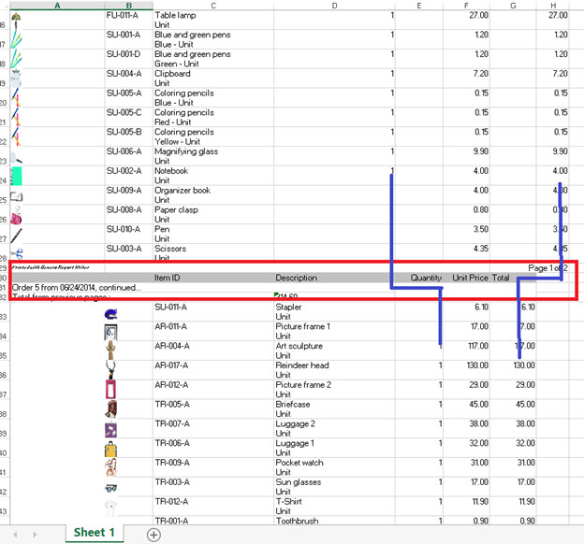Viewport: 584px width, 544px height.
Task: Select cell with item ID TR-005-A
Action: [x=170, y=405]
